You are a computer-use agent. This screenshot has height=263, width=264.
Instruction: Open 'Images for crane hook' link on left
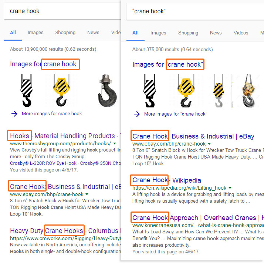[x=43, y=64]
